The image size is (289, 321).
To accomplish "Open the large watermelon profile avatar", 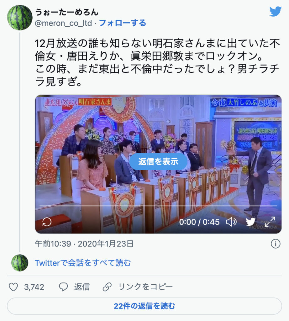I will tap(20, 18).
